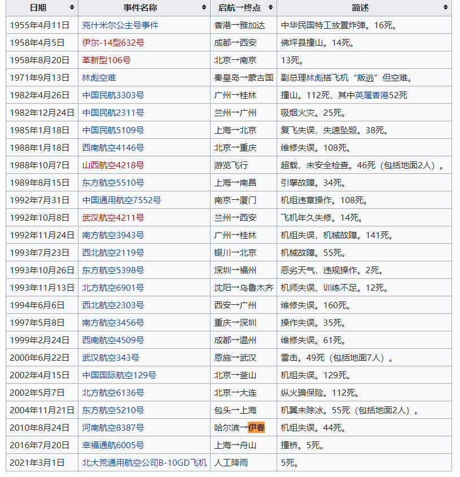The width and height of the screenshot is (460, 477).
Task: Click the 简述 column header text
Action: tap(360, 7)
